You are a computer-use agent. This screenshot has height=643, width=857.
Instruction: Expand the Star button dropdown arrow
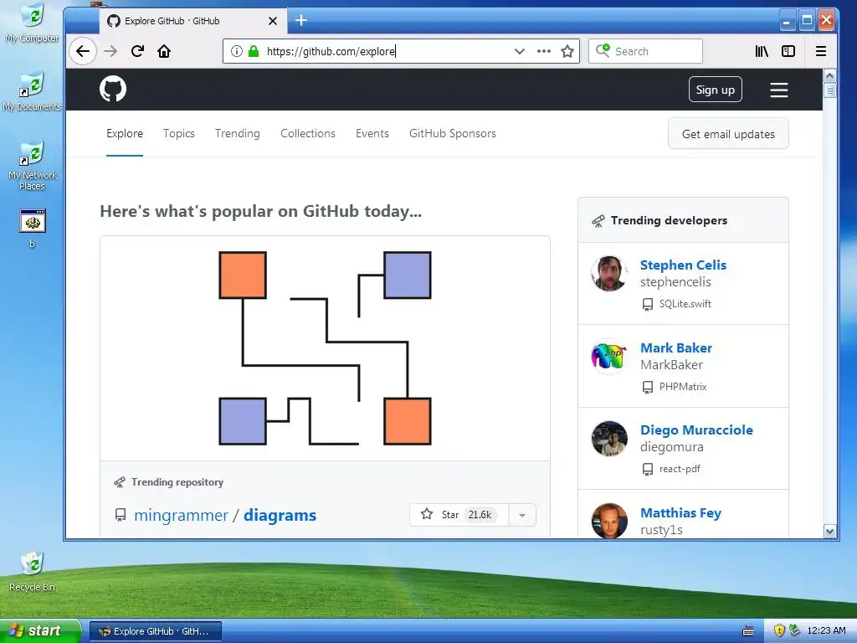pyautogui.click(x=522, y=515)
